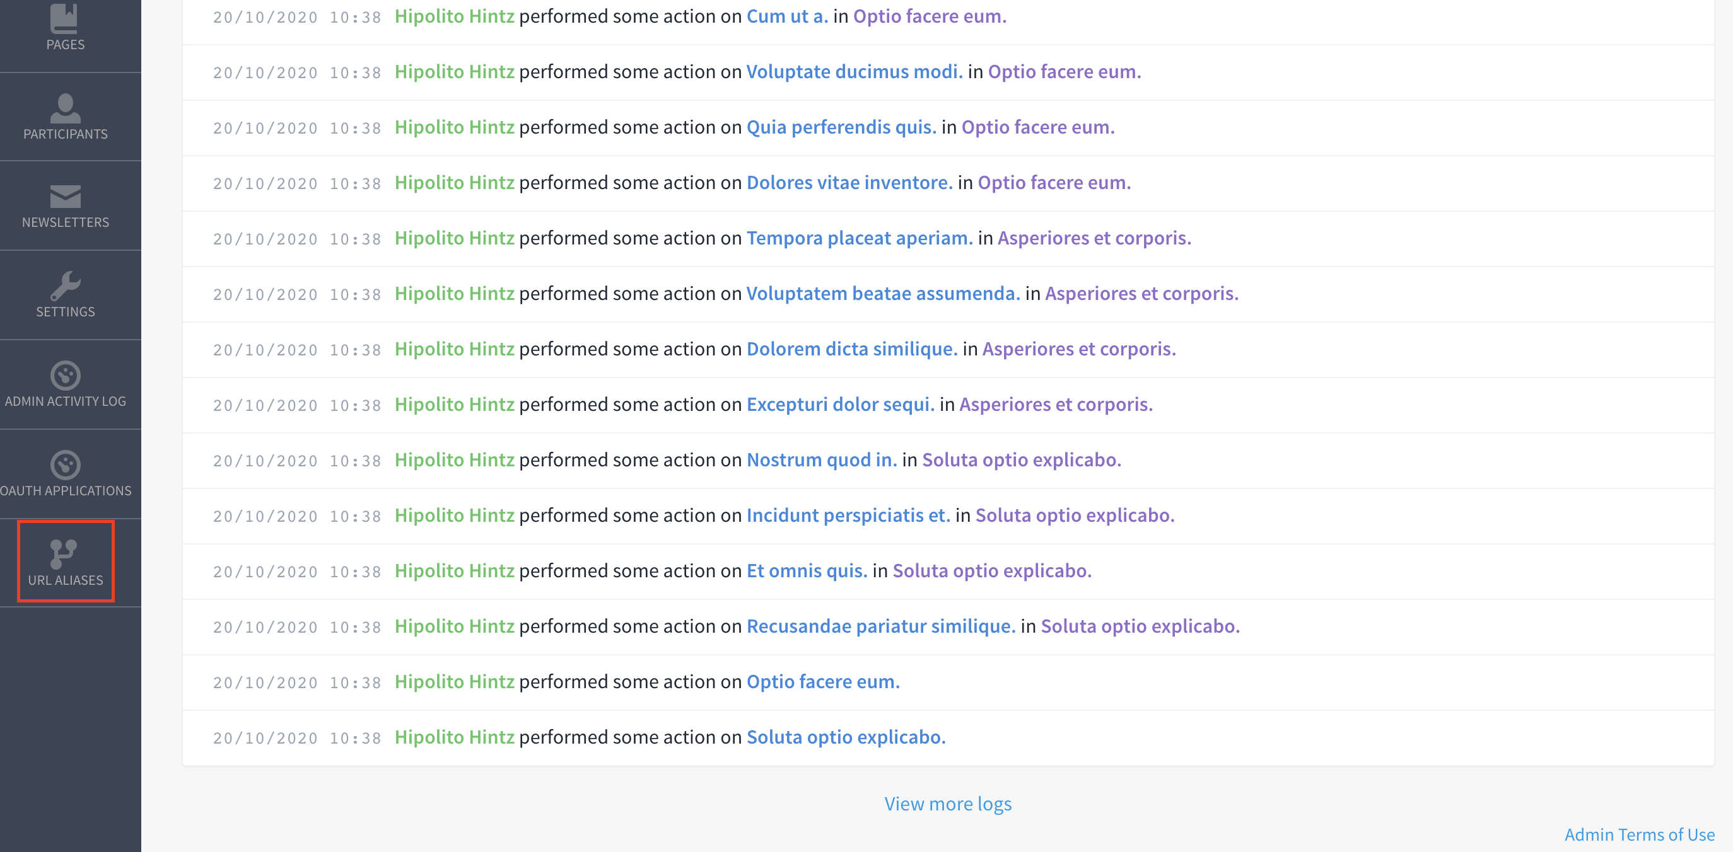Image resolution: width=1733 pixels, height=852 pixels.
Task: Open Incidunt perspiciatis et. link
Action: pyautogui.click(x=848, y=515)
